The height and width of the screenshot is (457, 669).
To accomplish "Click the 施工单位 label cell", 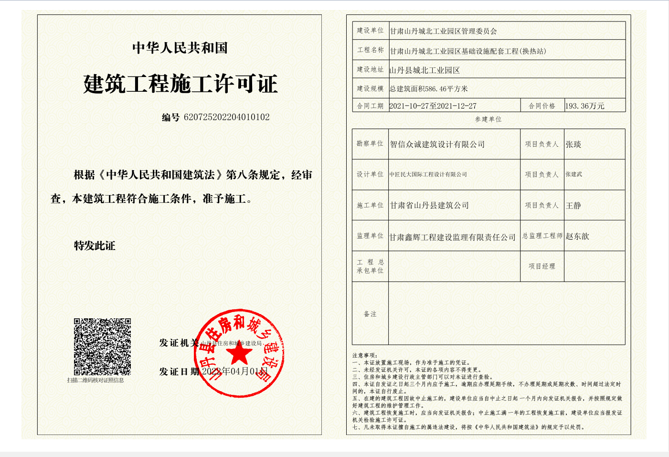I will [x=370, y=206].
